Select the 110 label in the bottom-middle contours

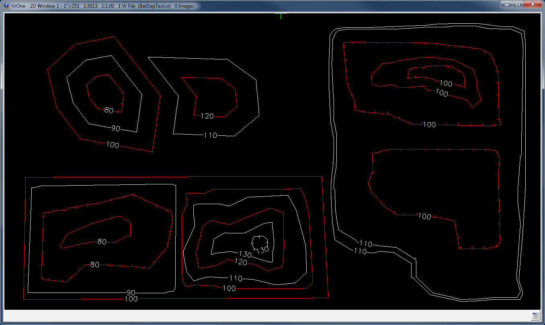pos(236,278)
